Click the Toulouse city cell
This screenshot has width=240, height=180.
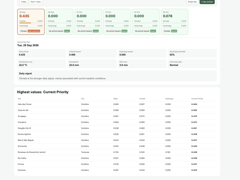click(x=85, y=152)
